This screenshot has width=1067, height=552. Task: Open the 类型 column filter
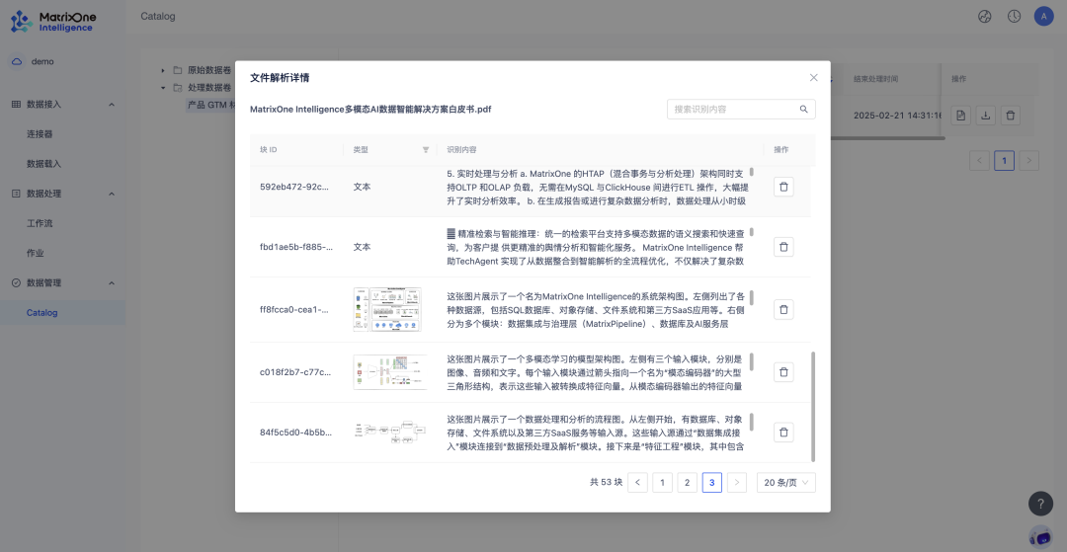coord(426,149)
